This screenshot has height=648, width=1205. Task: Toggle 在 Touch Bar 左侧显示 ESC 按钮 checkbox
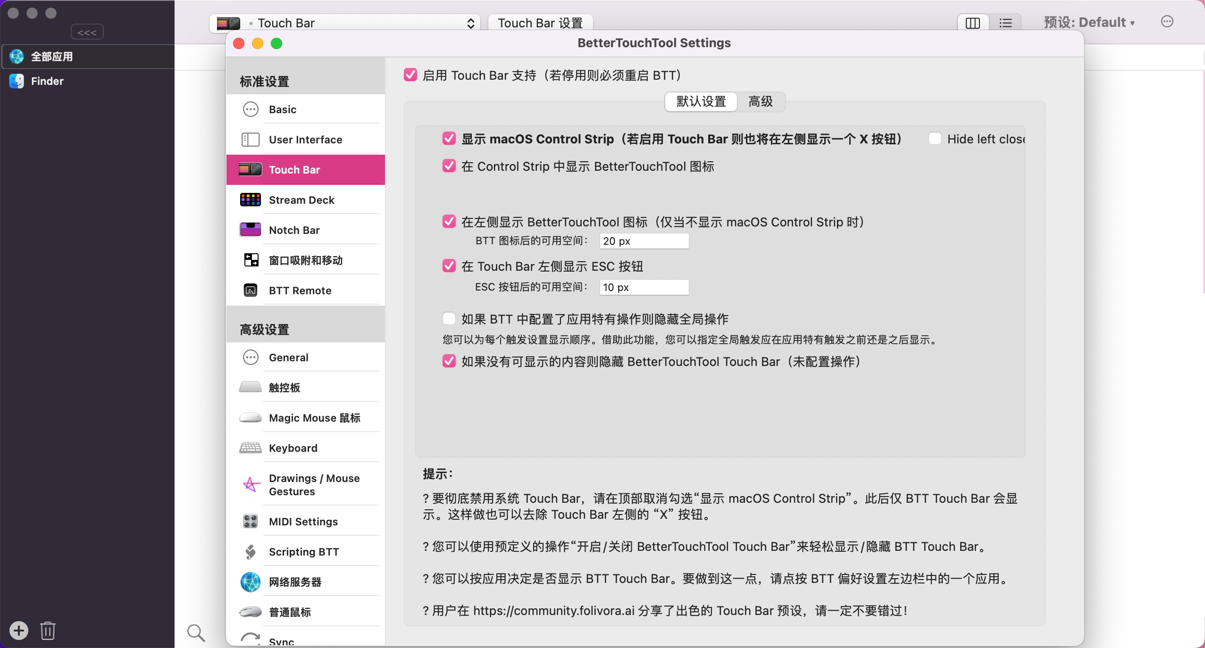[449, 266]
